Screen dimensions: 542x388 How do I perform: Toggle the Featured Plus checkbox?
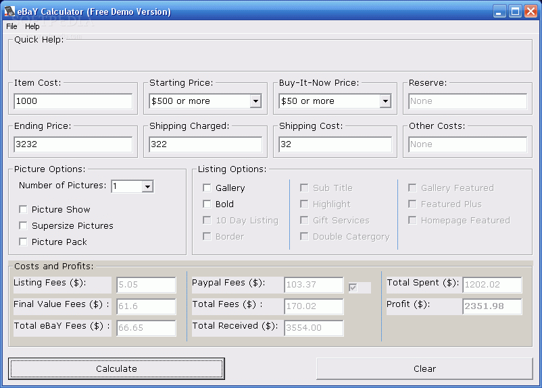tap(412, 204)
